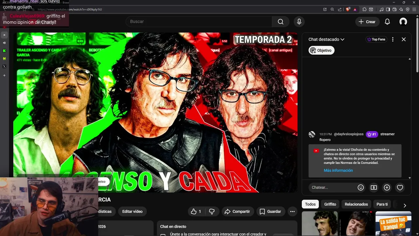
Task: Click the #1 fan crown badge
Action: [372, 134]
